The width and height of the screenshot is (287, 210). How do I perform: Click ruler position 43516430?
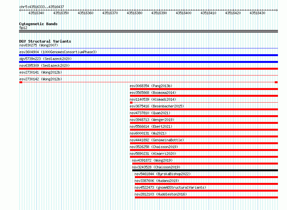pos(257,13)
